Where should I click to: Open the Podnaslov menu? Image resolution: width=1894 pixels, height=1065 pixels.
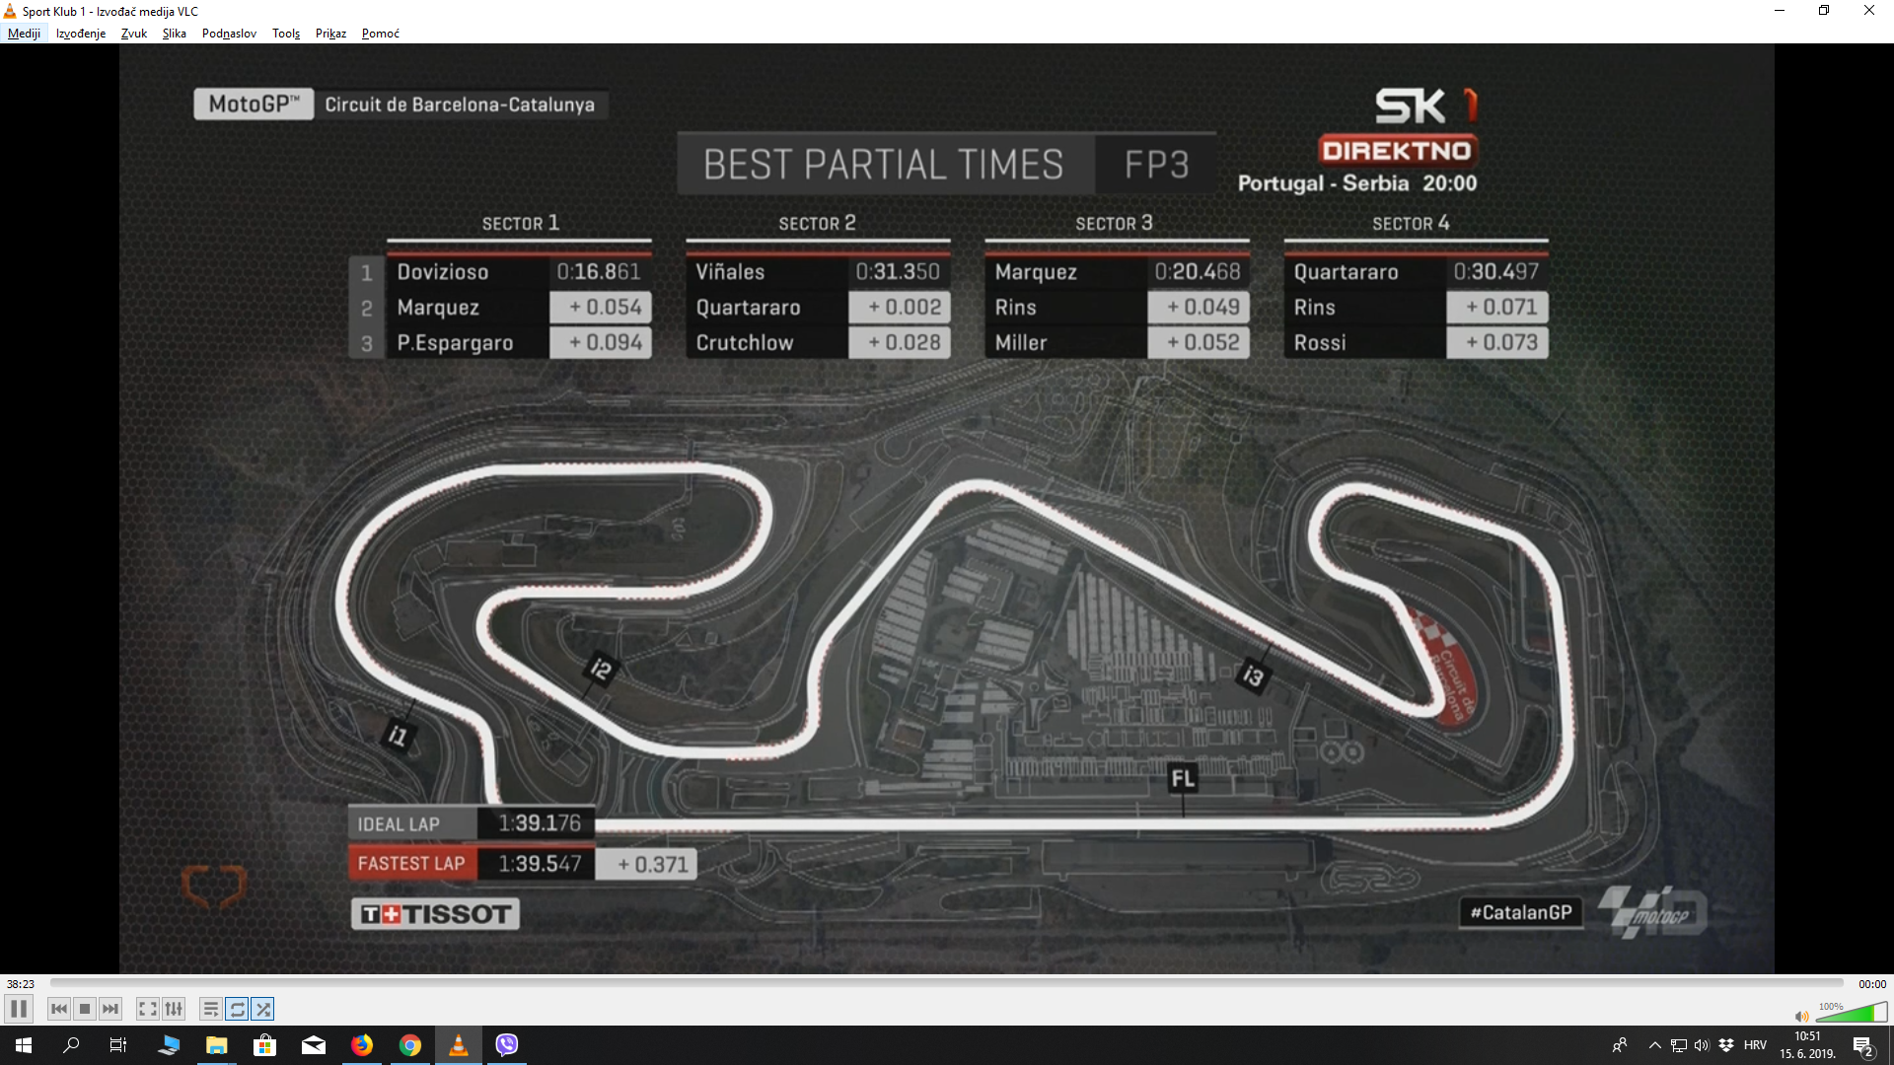(x=229, y=34)
